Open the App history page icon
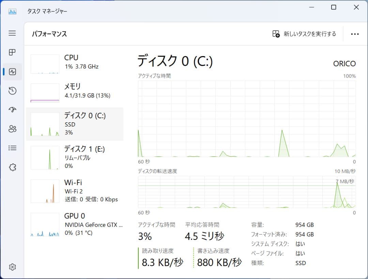The width and height of the screenshot is (368, 279). click(12, 90)
